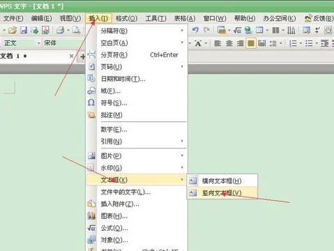Viewport: 334px width, 251px height.
Task: Open the 表格(A) menu
Action: tap(185, 18)
